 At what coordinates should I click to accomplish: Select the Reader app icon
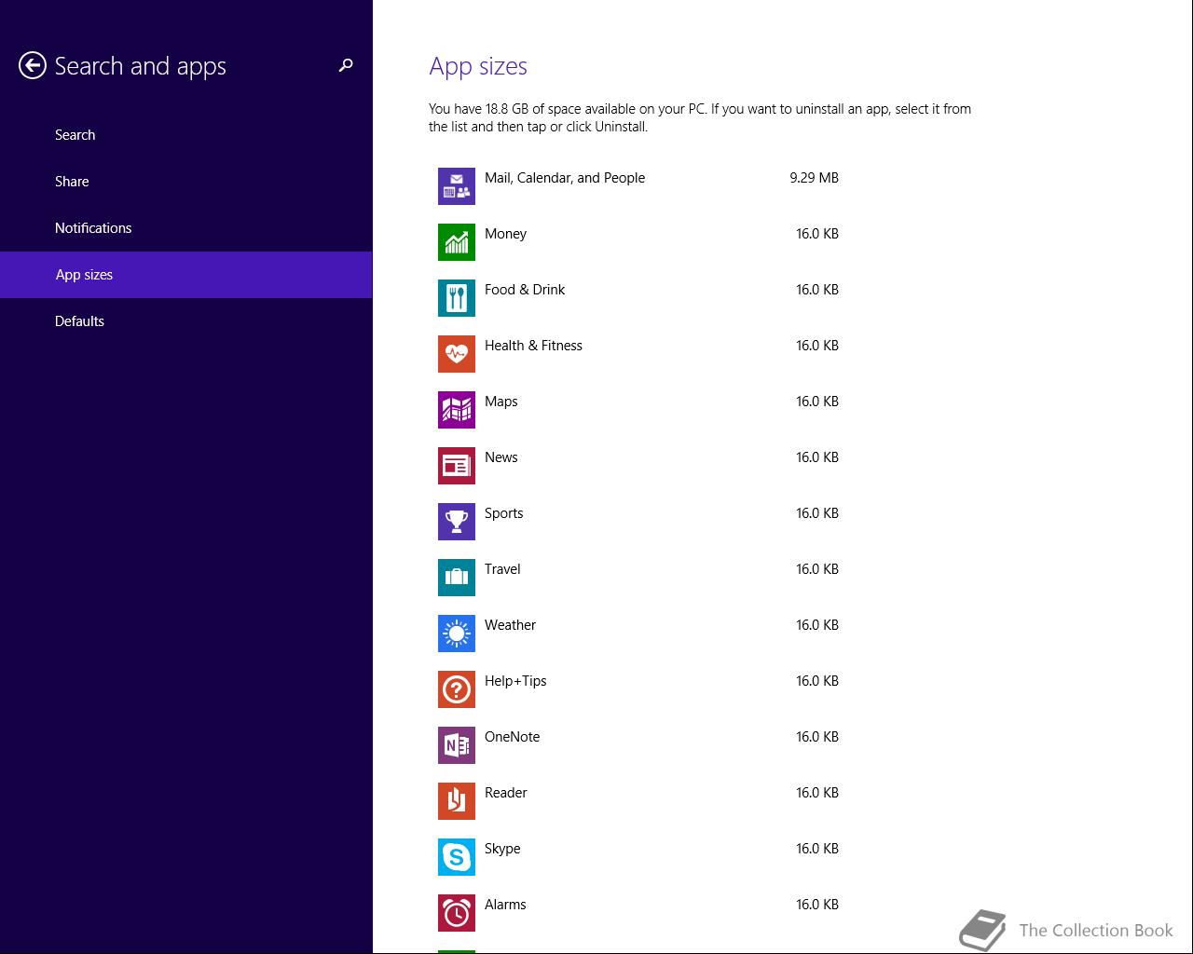click(457, 801)
